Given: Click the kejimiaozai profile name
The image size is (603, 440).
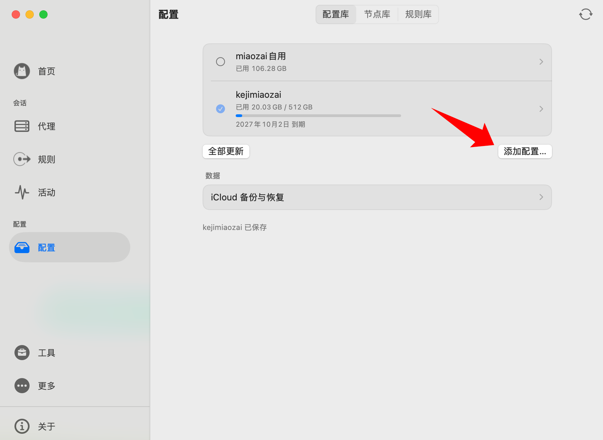Looking at the screenshot, I should pyautogui.click(x=258, y=95).
